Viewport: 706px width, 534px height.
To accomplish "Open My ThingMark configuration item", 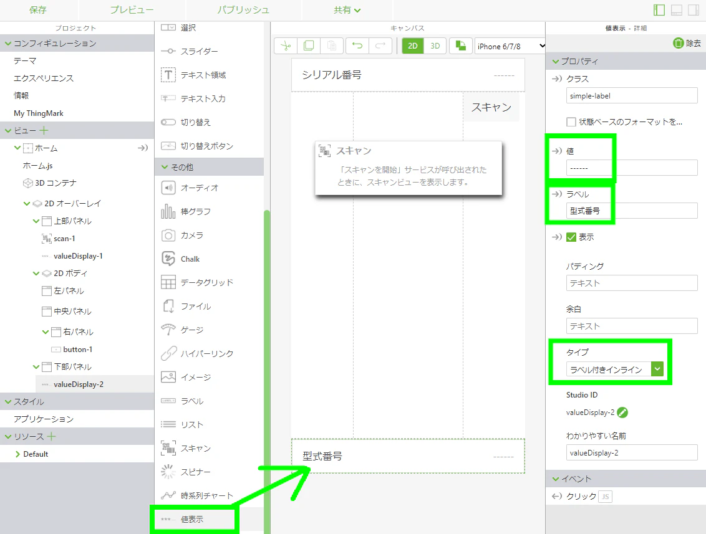I will click(39, 113).
